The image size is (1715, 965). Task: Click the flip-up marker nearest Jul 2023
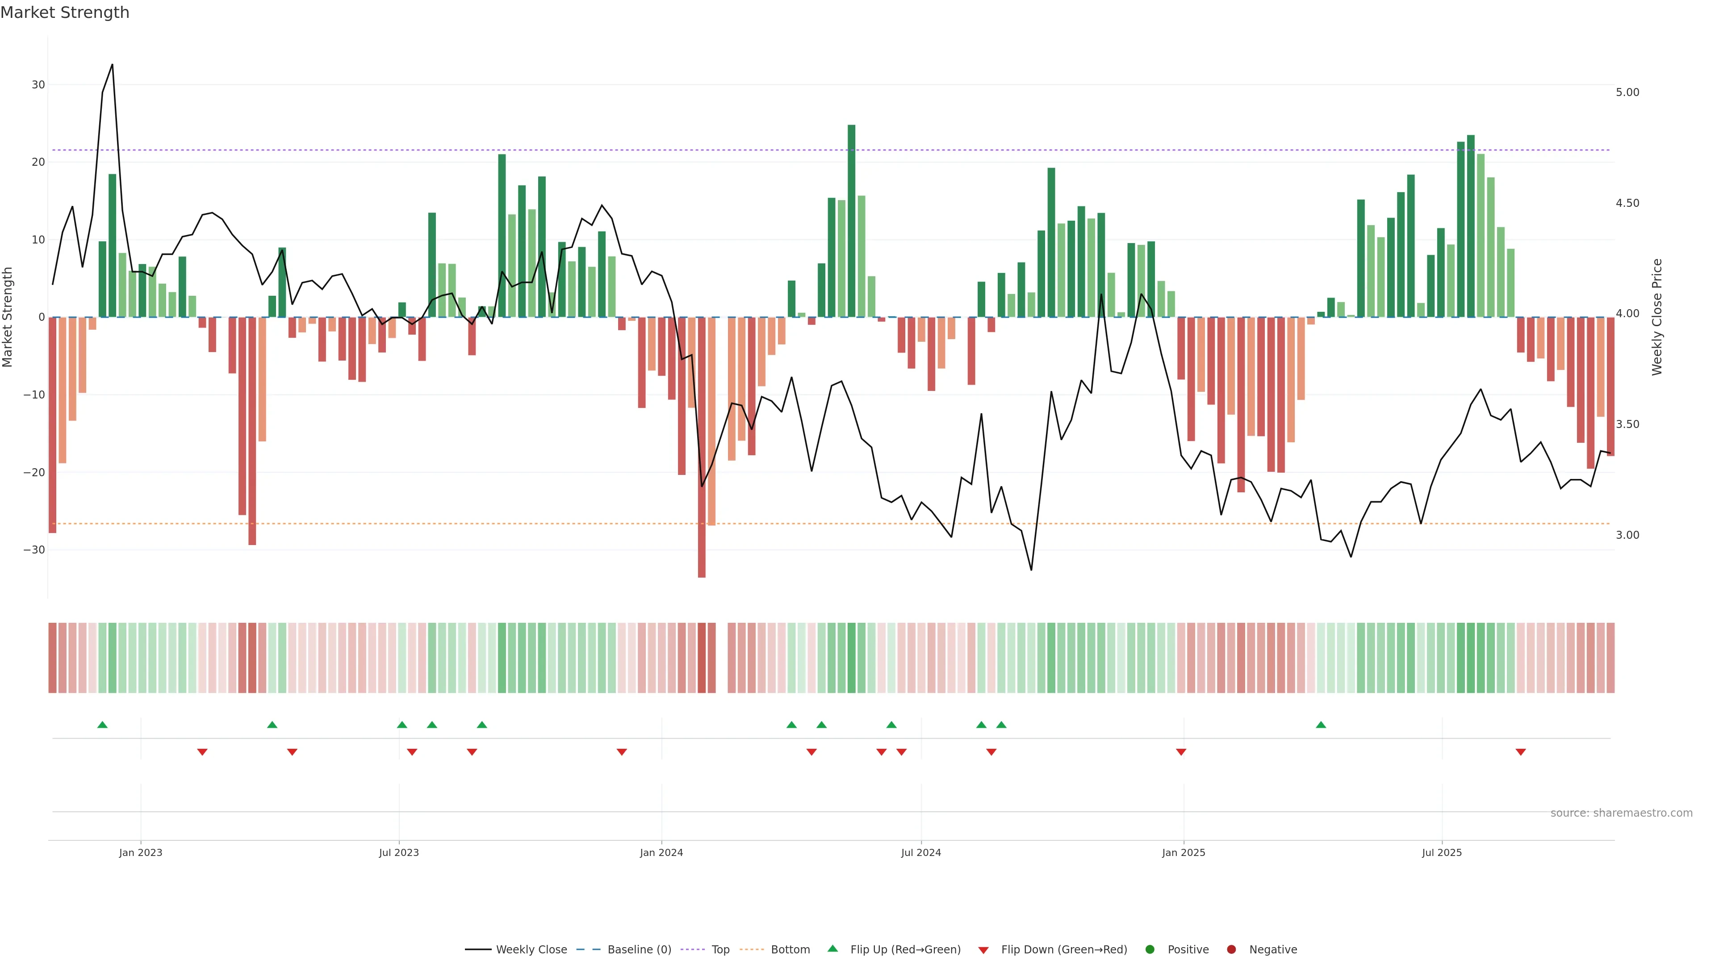tap(402, 725)
